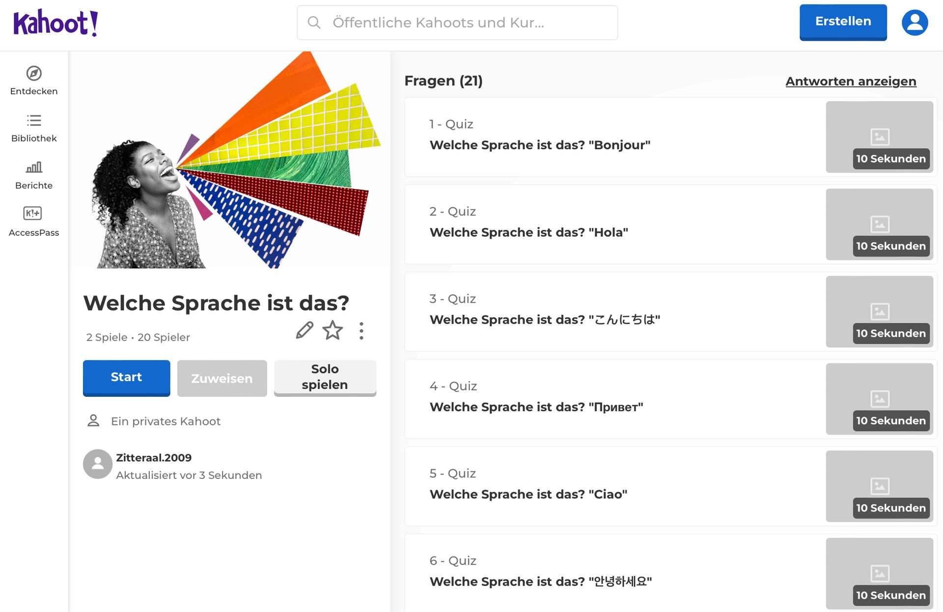943x612 pixels.
Task: Click the Solo spielen button
Action: click(325, 377)
